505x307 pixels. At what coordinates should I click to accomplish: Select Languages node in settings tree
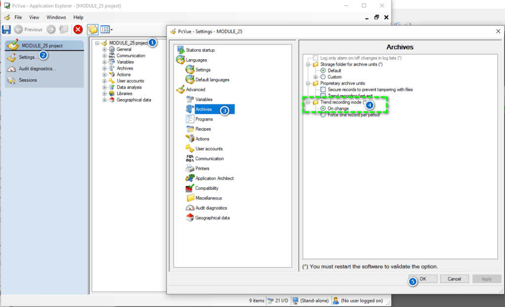(x=196, y=60)
